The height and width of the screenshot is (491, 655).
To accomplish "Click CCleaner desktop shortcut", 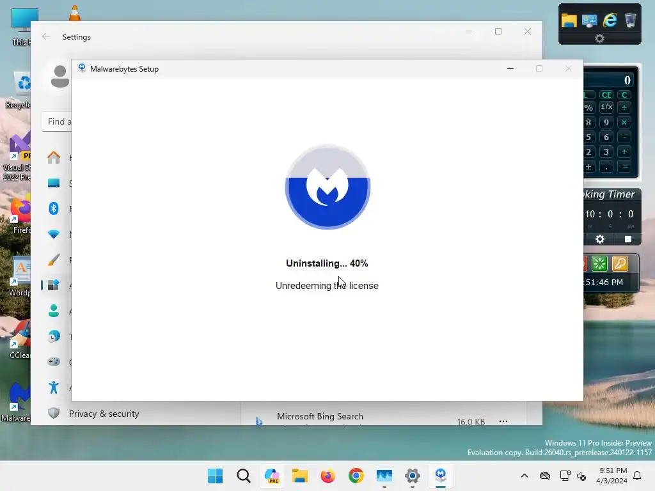I will click(x=19, y=340).
